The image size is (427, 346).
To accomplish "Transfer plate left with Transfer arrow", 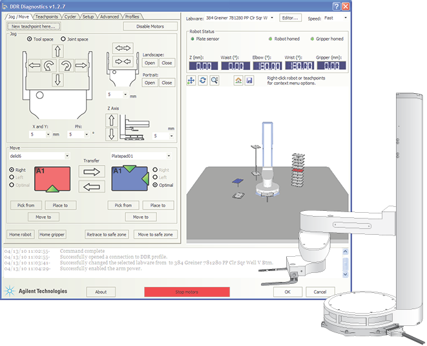I will [x=92, y=187].
